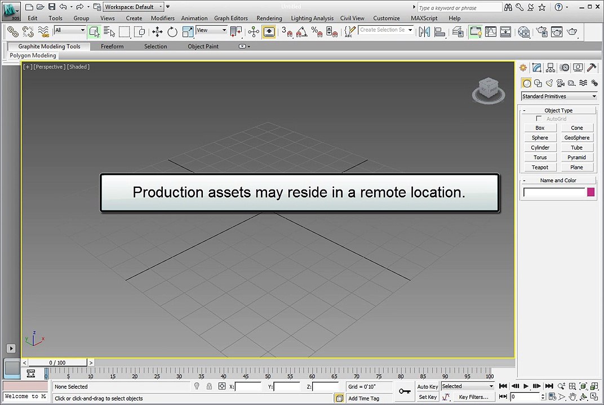Toggle 3D Snaps
Screen dimensions: 604x405
[x=287, y=31]
